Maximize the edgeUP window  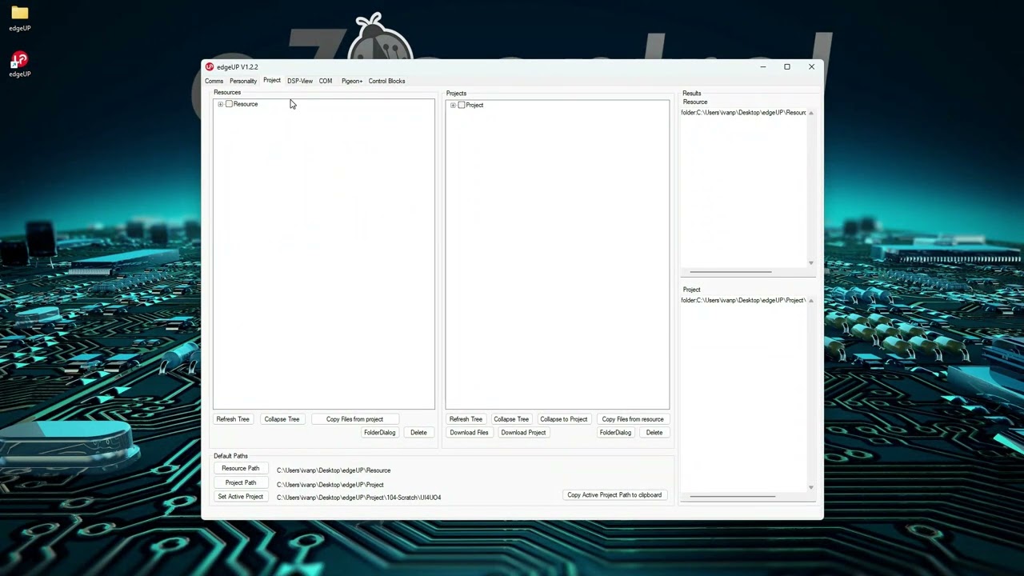[787, 67]
